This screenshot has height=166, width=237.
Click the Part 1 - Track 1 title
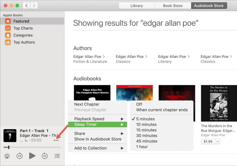(x=34, y=131)
